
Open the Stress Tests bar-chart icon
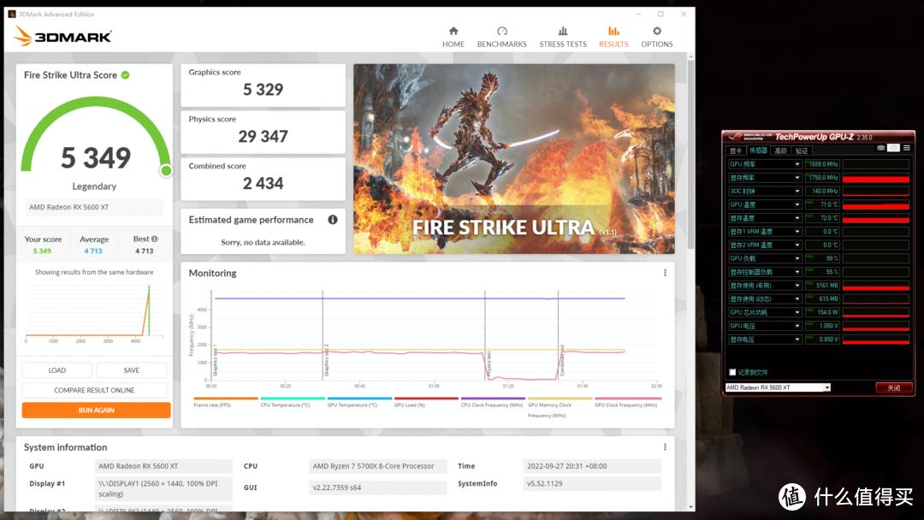pyautogui.click(x=563, y=31)
